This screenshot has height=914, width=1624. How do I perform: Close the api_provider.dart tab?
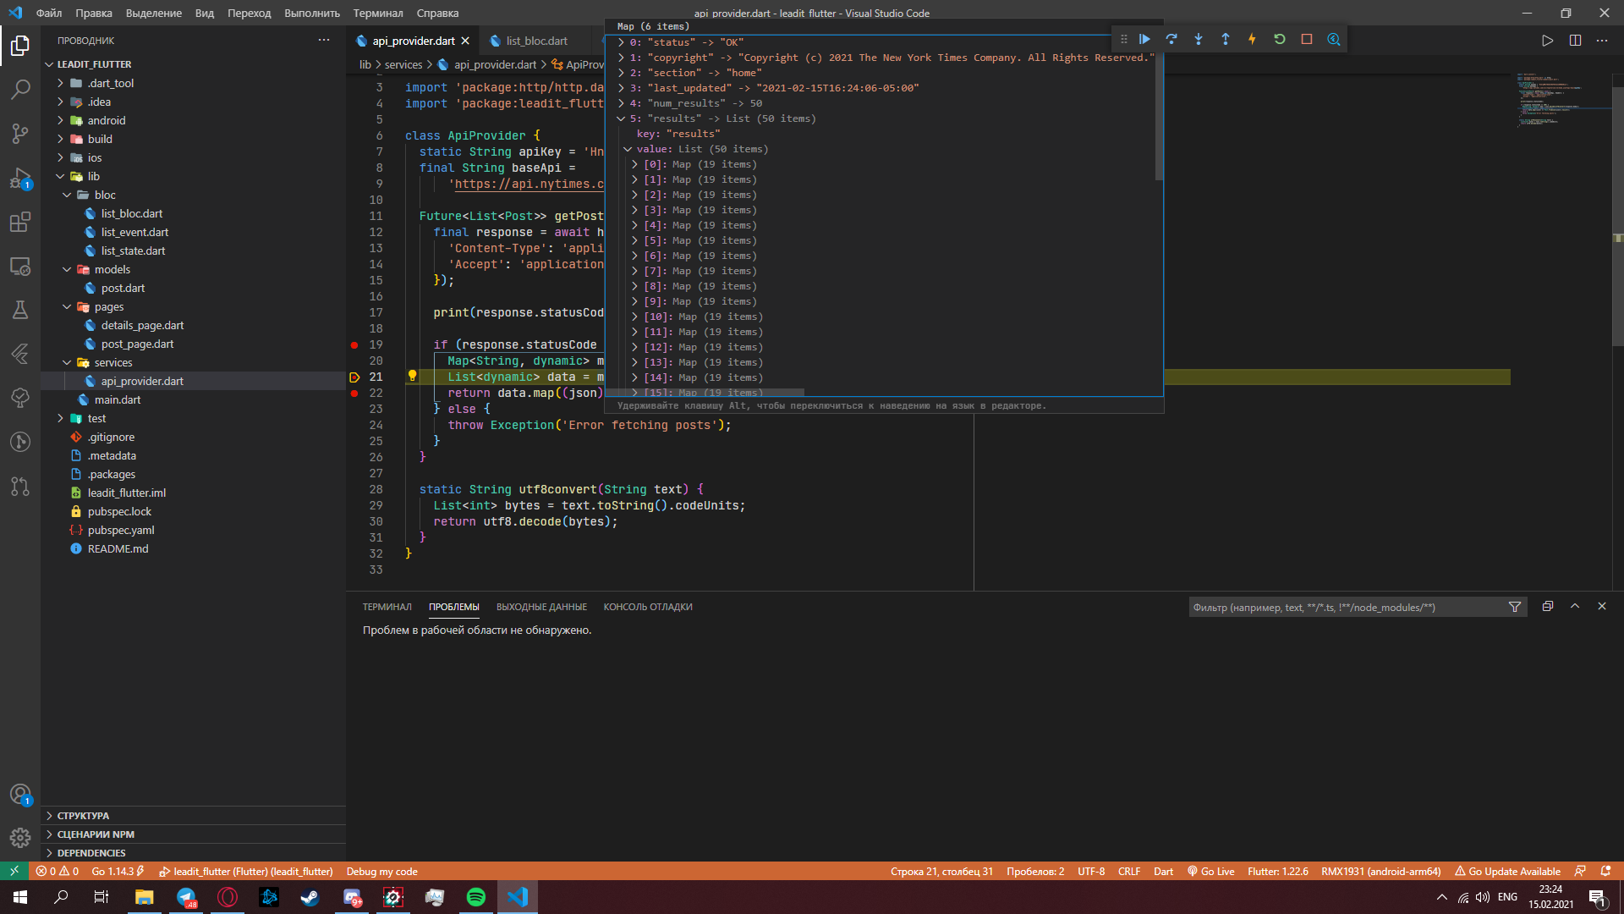(465, 41)
